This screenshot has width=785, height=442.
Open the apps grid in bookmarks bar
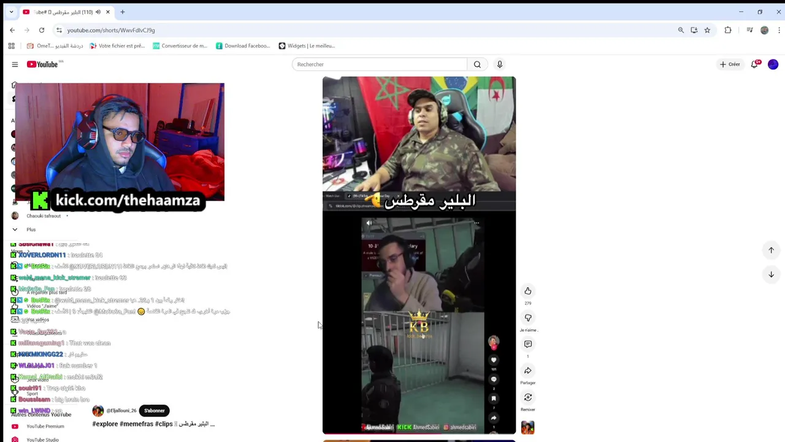[x=11, y=46]
